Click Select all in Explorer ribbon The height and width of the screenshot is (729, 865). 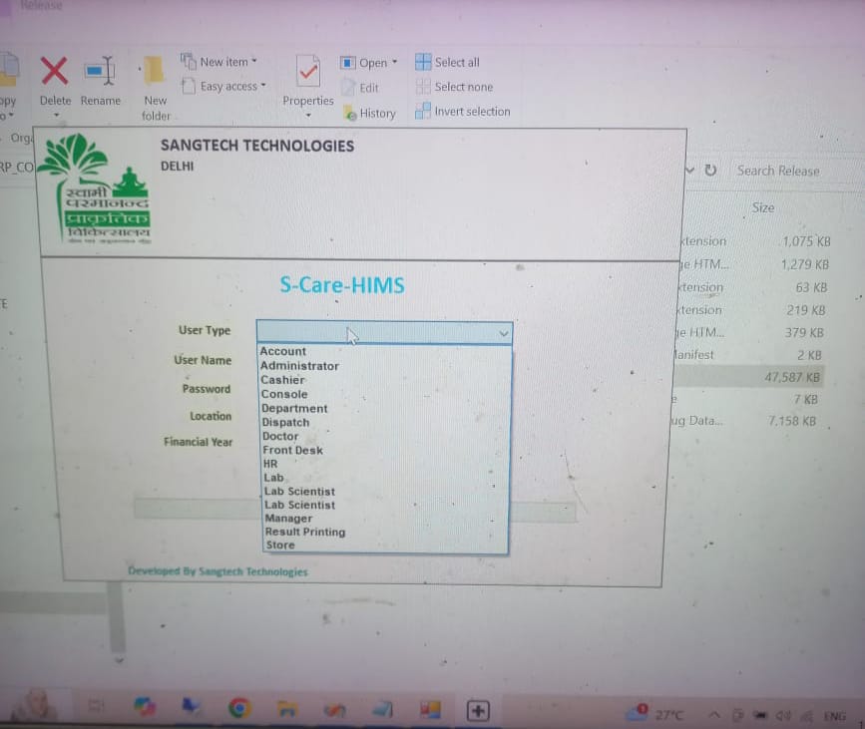(447, 62)
